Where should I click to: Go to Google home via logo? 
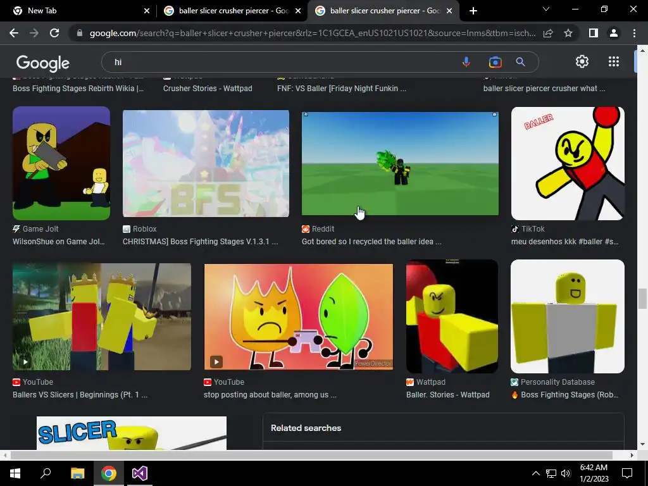pos(43,63)
